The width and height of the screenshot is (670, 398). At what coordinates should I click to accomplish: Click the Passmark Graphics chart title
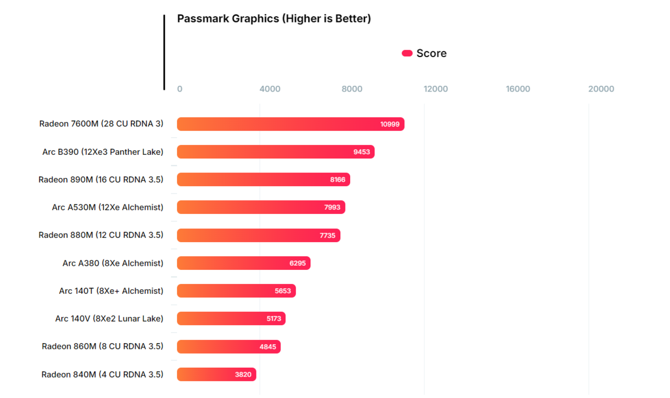[x=274, y=19]
